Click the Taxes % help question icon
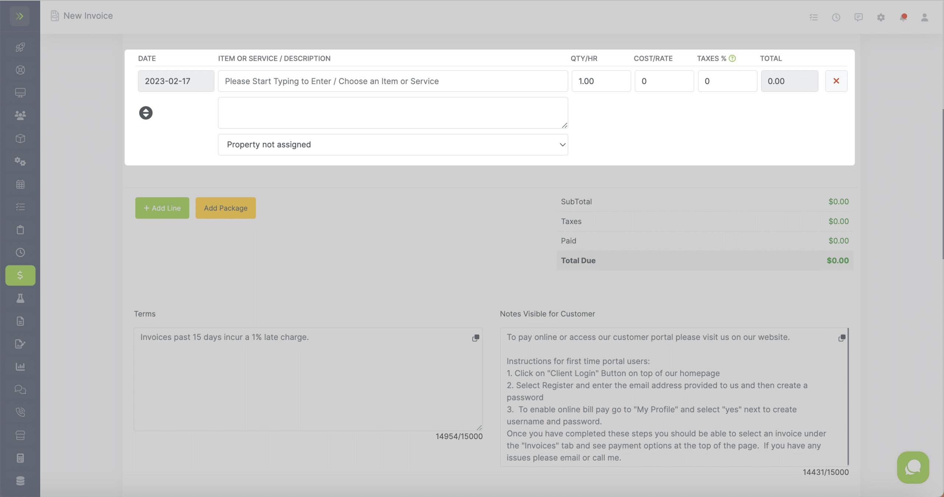944x497 pixels. point(732,58)
